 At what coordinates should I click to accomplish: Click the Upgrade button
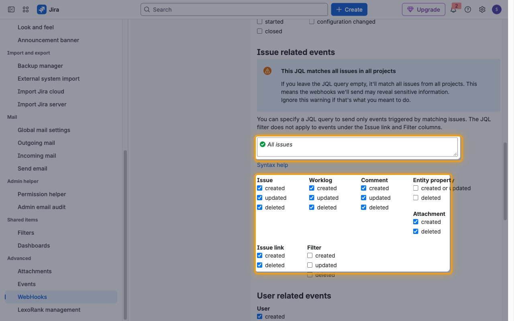424,10
